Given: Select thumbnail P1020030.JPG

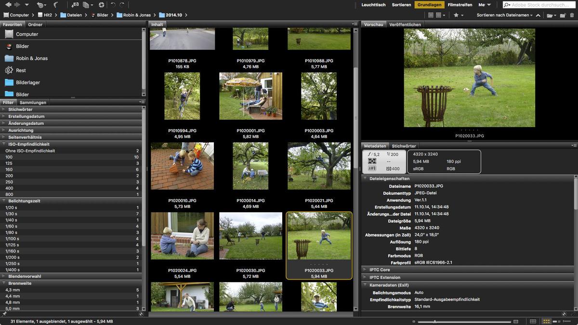Looking at the screenshot, I should pyautogui.click(x=250, y=236).
